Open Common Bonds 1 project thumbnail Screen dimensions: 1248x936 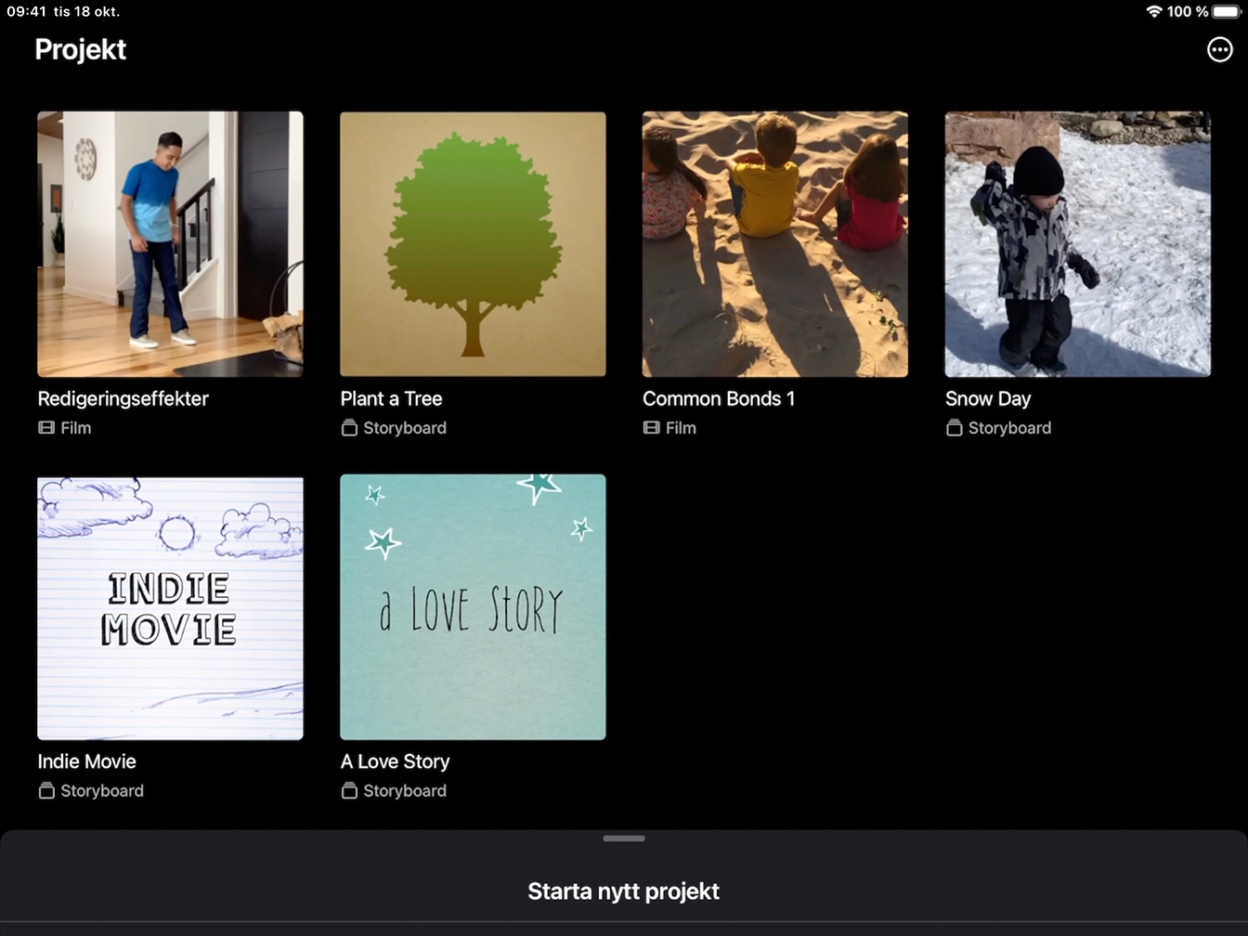(x=775, y=244)
